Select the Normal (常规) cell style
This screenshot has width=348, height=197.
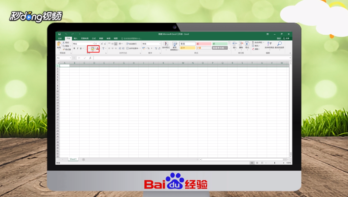pyautogui.click(x=188, y=44)
